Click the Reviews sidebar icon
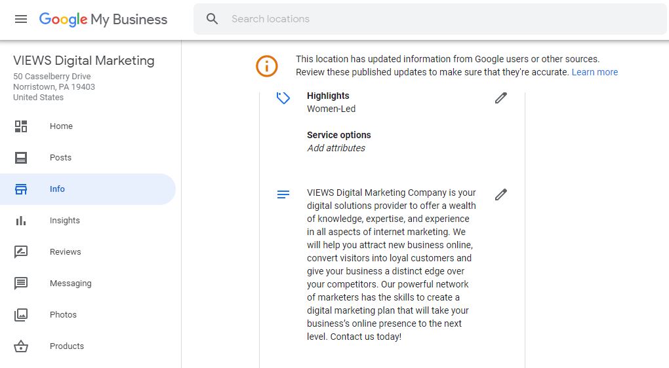669x368 pixels. pyautogui.click(x=21, y=251)
